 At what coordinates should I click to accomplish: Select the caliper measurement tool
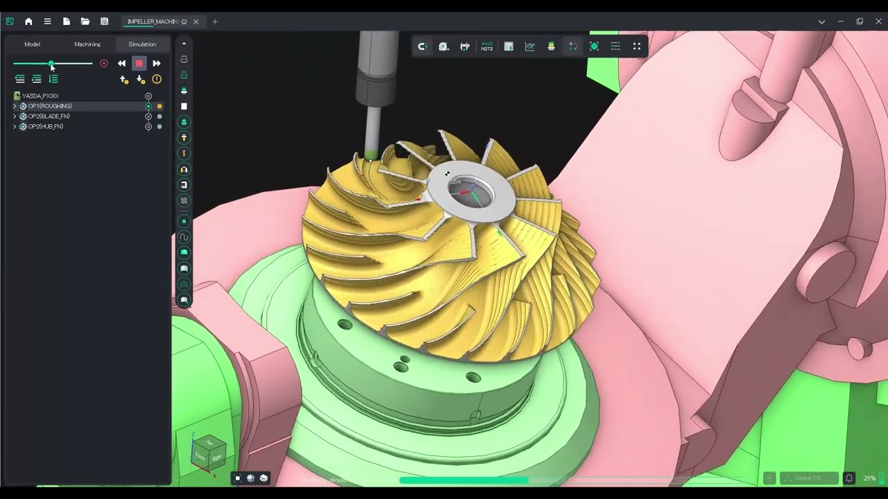[465, 46]
